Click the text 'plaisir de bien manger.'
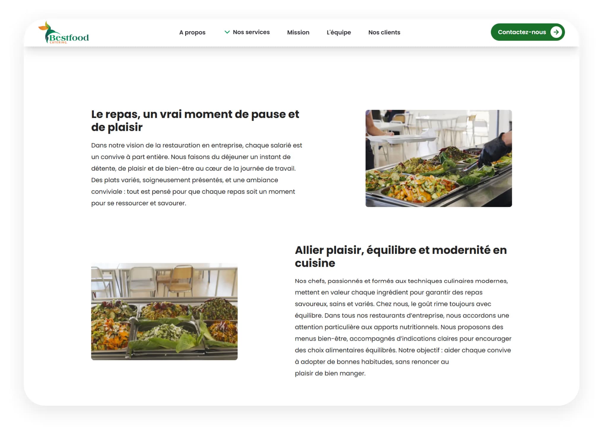Image resolution: width=602 pixels, height=433 pixels. [330, 373]
